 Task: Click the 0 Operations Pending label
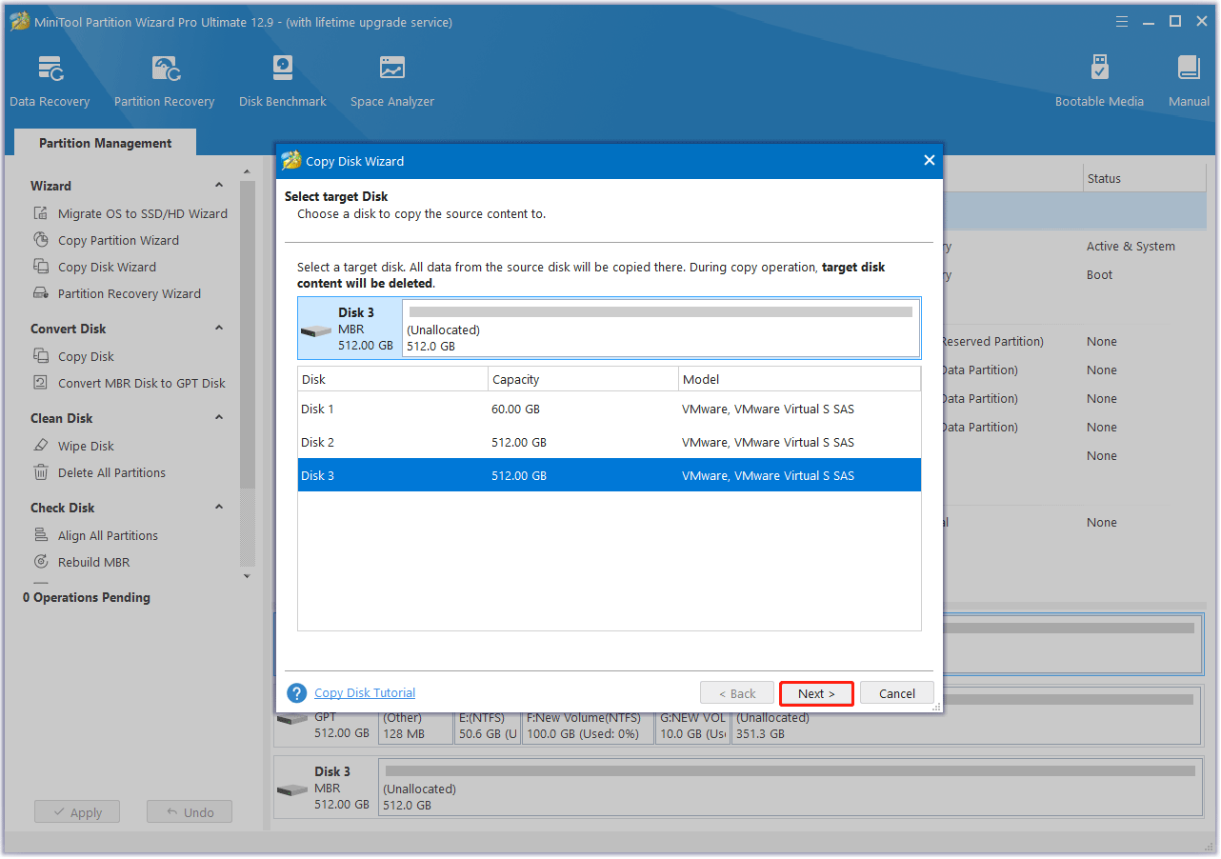87,597
